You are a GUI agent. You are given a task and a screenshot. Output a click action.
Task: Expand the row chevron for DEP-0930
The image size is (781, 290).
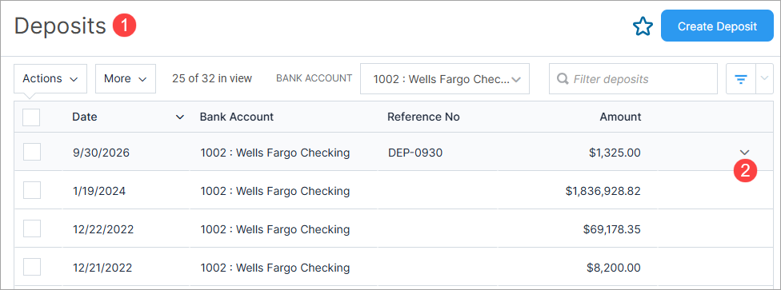tap(745, 153)
